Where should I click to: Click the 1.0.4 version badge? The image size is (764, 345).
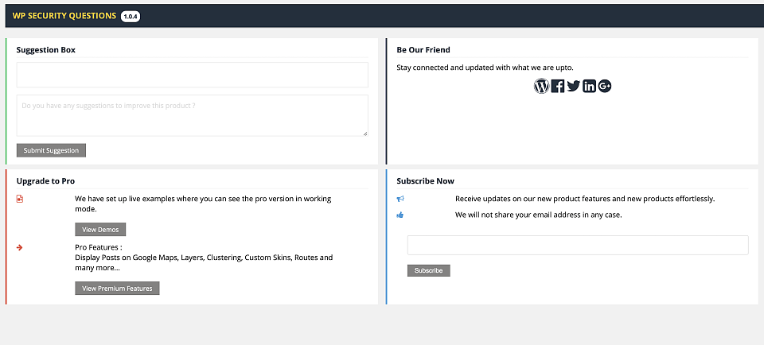tap(131, 16)
